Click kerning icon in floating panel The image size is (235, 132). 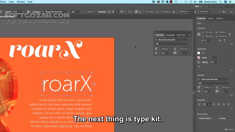coord(156,53)
